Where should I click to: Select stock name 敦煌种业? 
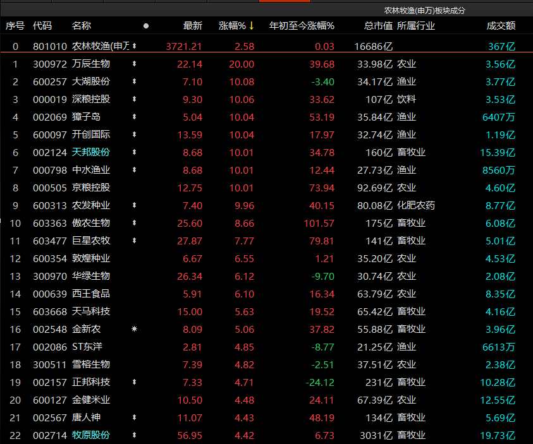[91, 258]
